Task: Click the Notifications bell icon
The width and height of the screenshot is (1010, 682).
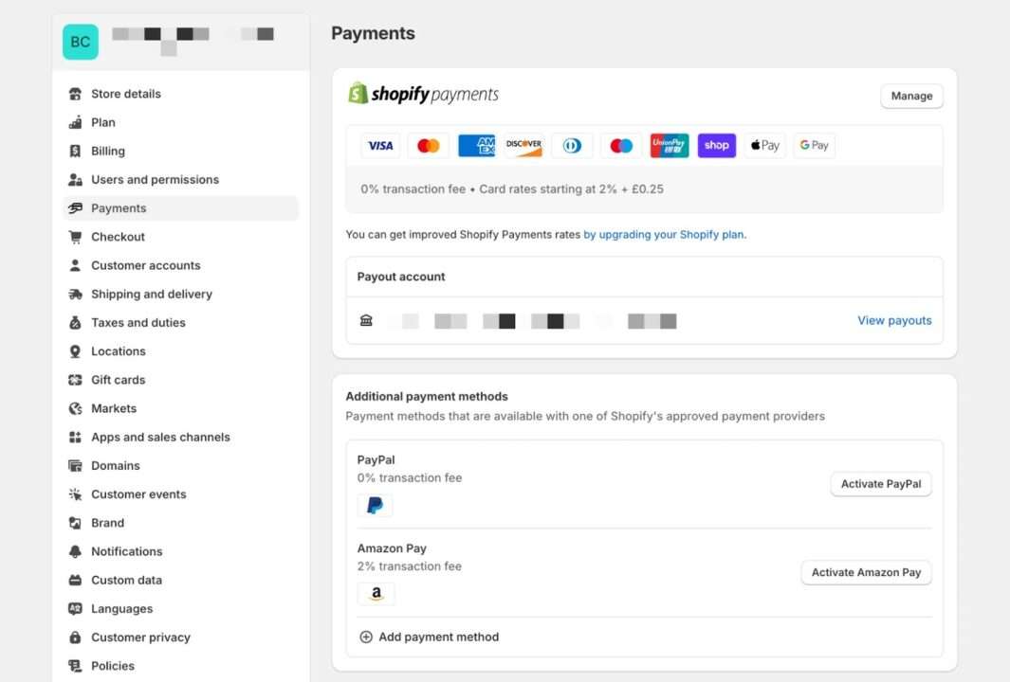Action: (x=75, y=551)
